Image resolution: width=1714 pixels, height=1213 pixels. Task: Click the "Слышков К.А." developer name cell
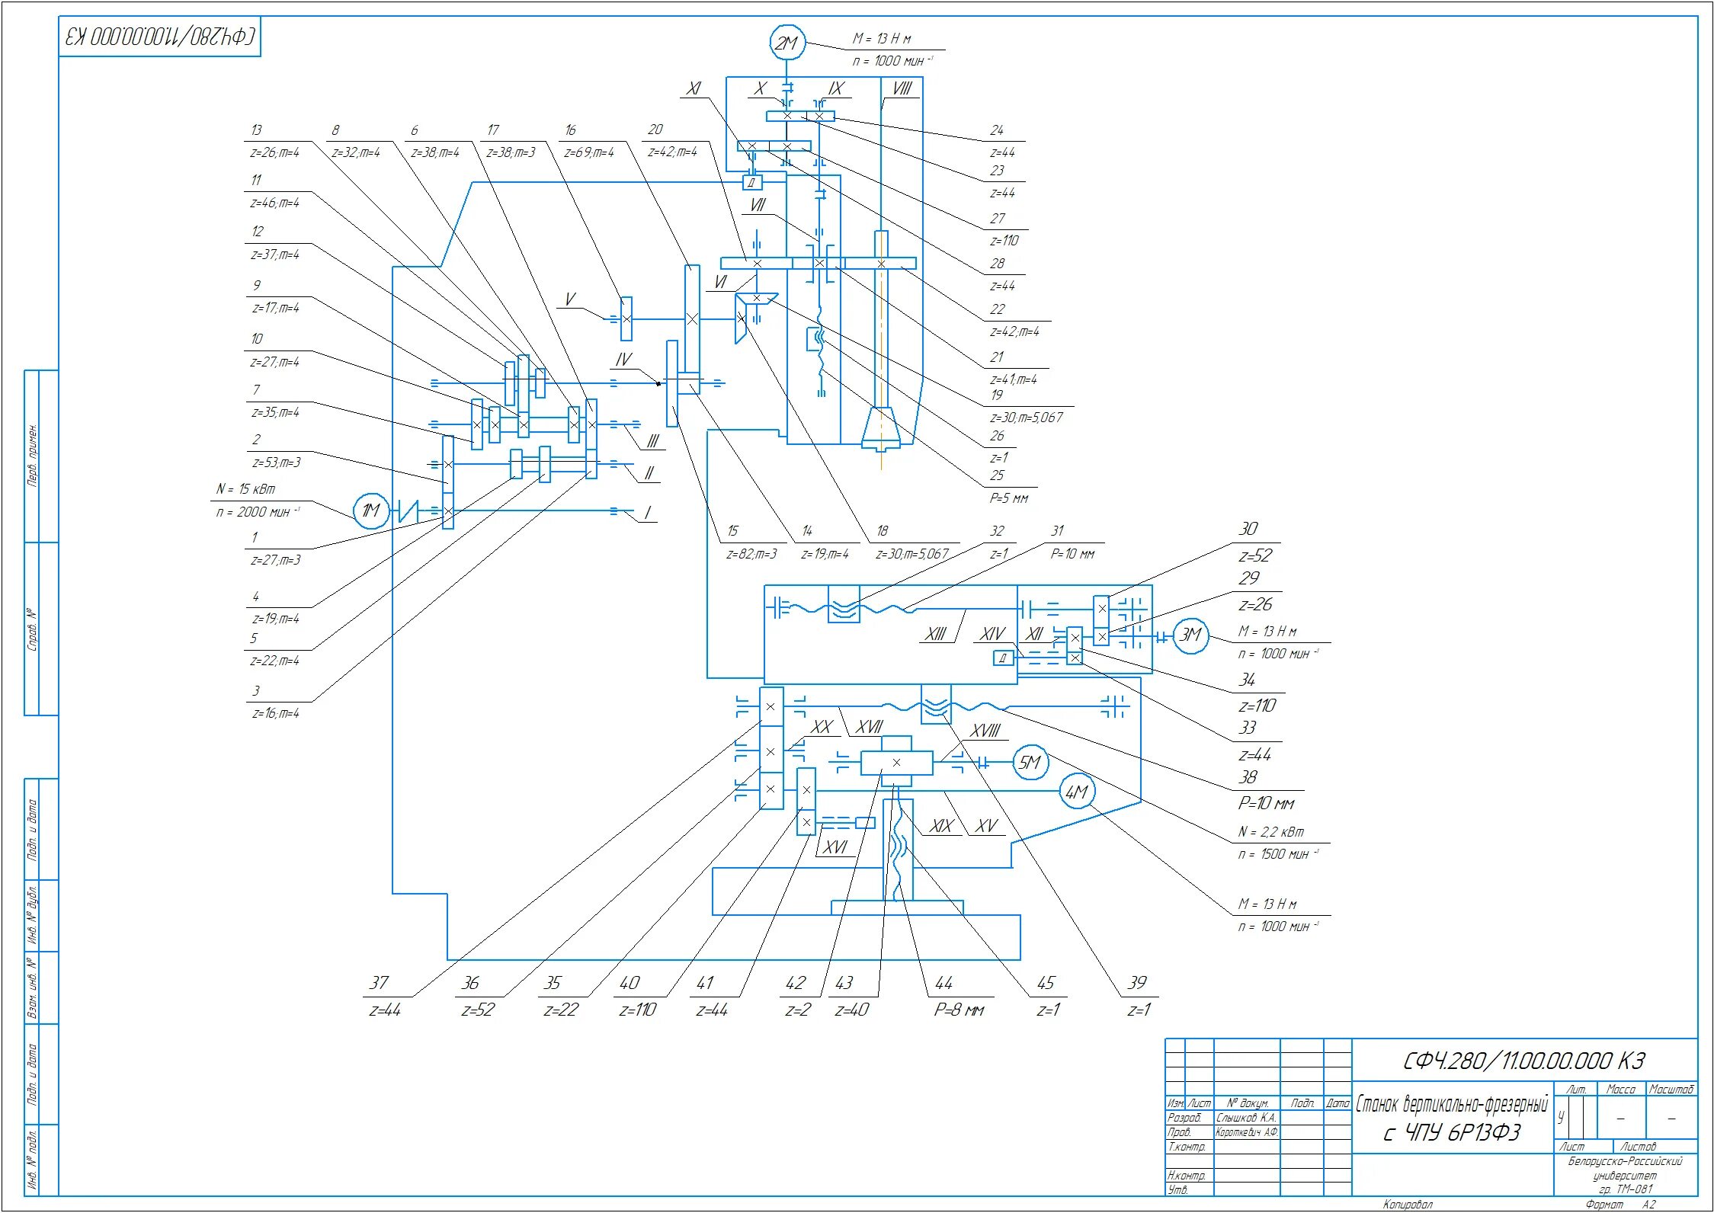pos(1246,1118)
